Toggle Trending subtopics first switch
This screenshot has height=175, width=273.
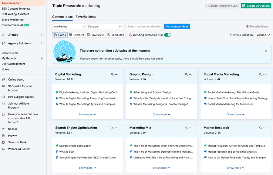click(x=168, y=35)
